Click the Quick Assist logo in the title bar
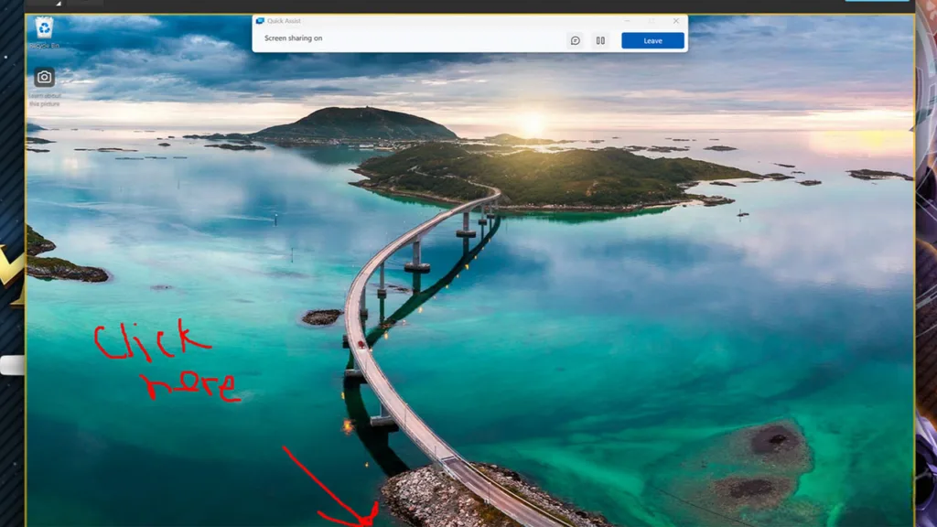 (260, 21)
